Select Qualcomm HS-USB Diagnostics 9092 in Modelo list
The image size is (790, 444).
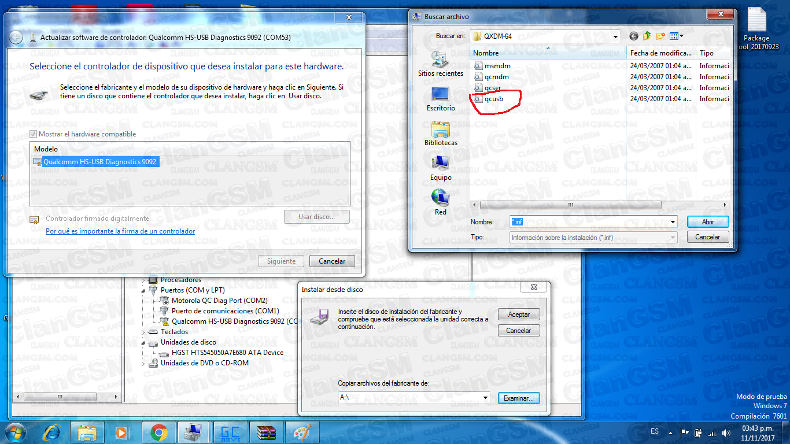[x=100, y=162]
